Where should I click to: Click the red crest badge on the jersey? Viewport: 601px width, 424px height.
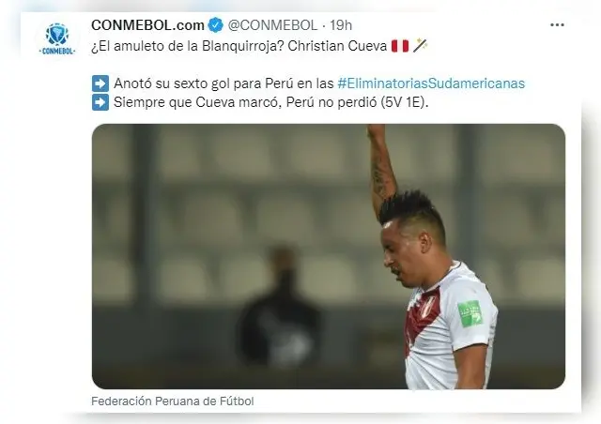click(428, 307)
